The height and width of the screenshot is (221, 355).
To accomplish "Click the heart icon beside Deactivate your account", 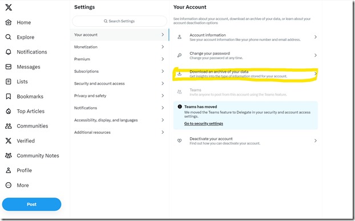I will coord(180,141).
